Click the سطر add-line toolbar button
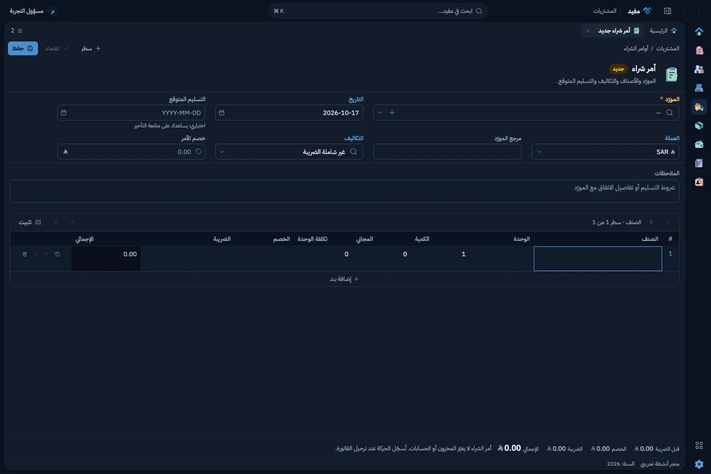The image size is (711, 474). click(x=91, y=48)
